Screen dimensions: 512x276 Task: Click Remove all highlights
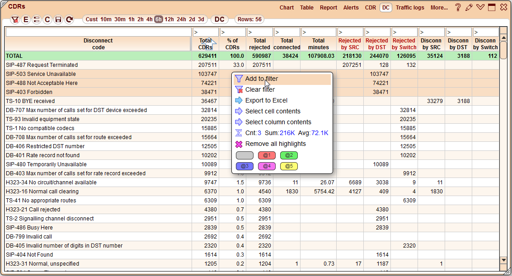[275, 144]
